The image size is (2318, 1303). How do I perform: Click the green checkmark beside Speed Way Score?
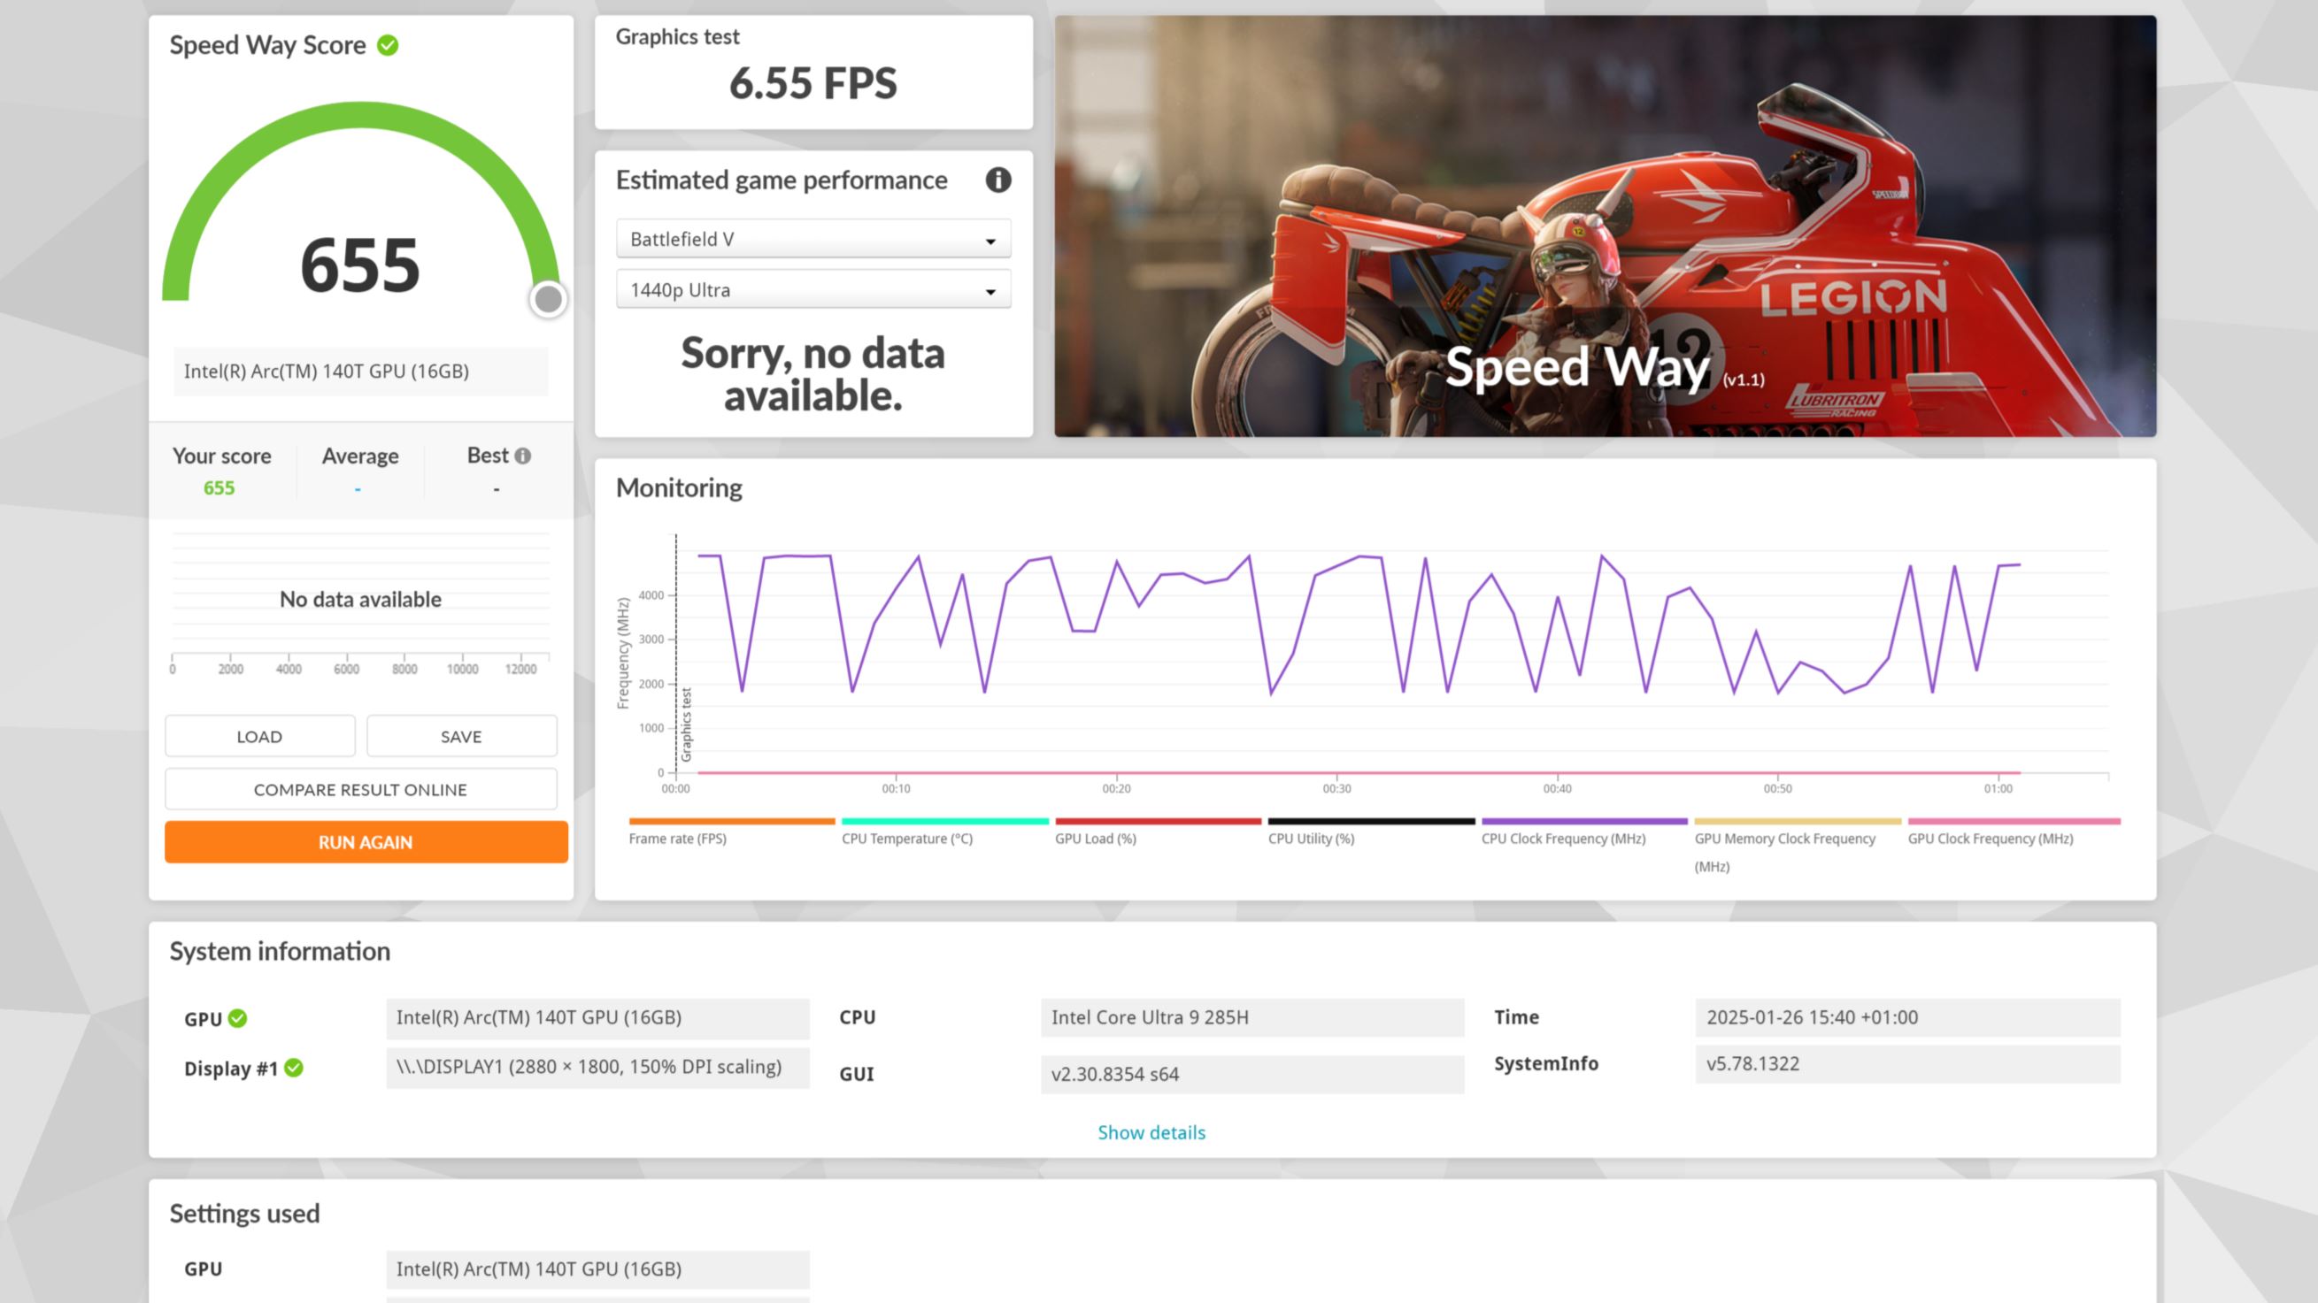point(388,45)
